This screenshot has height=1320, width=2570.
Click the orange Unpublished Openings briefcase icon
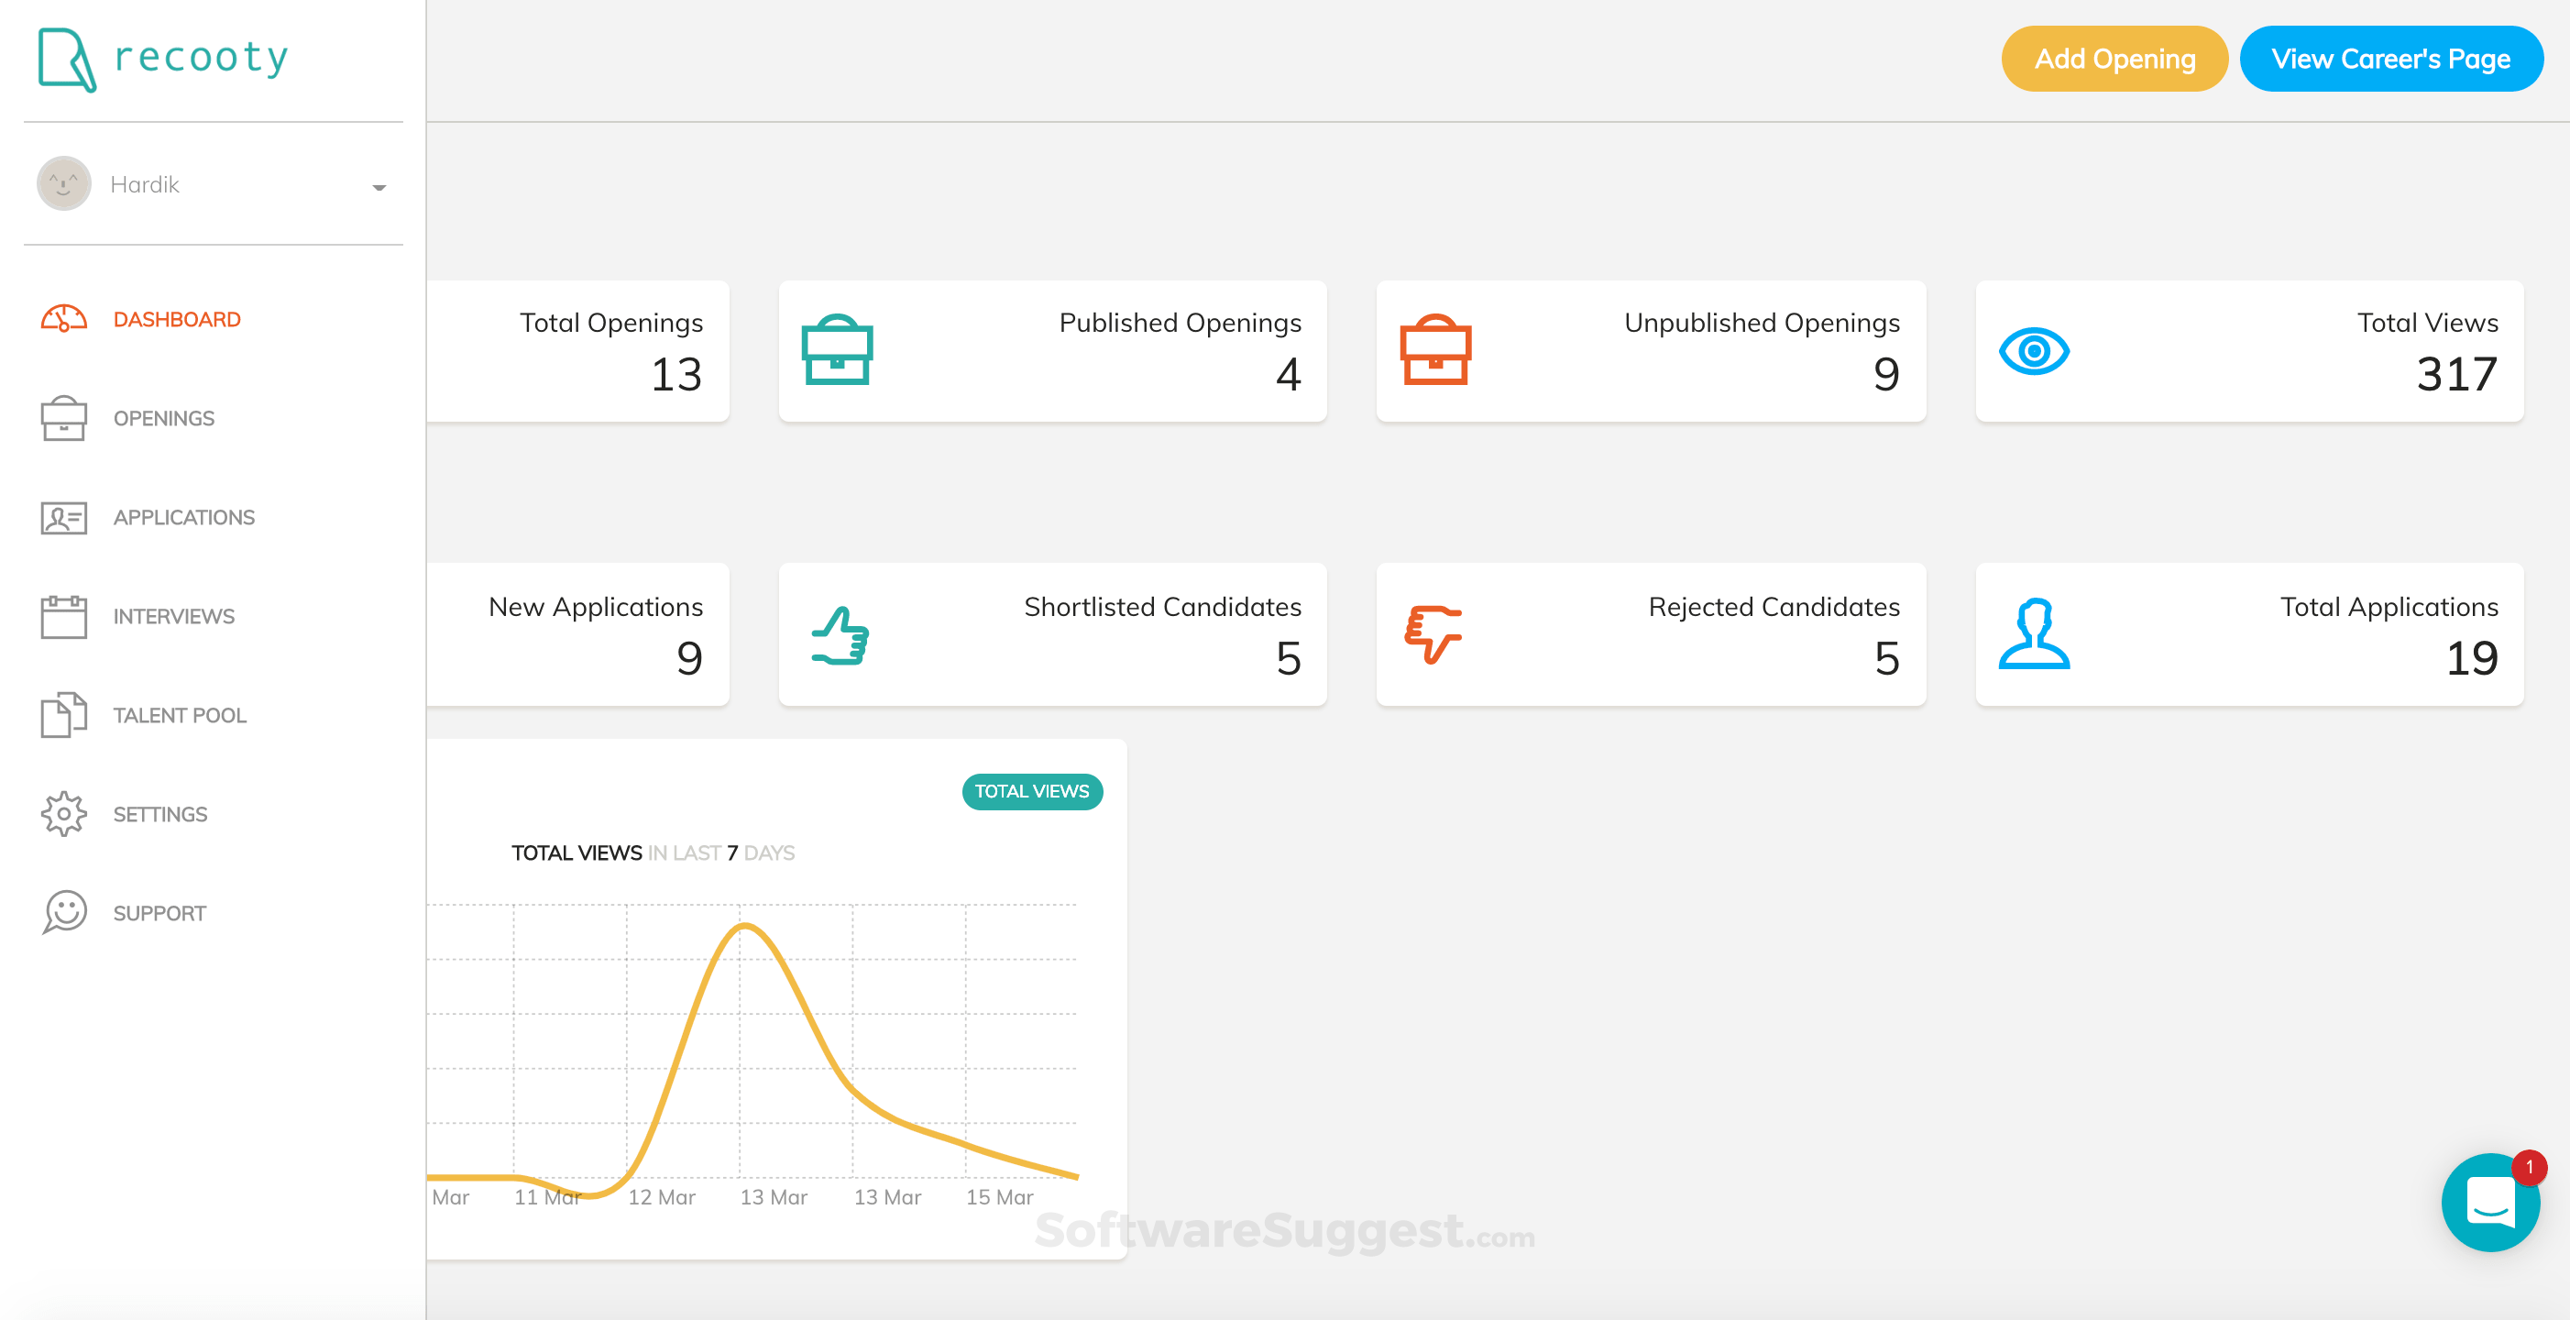click(x=1434, y=350)
